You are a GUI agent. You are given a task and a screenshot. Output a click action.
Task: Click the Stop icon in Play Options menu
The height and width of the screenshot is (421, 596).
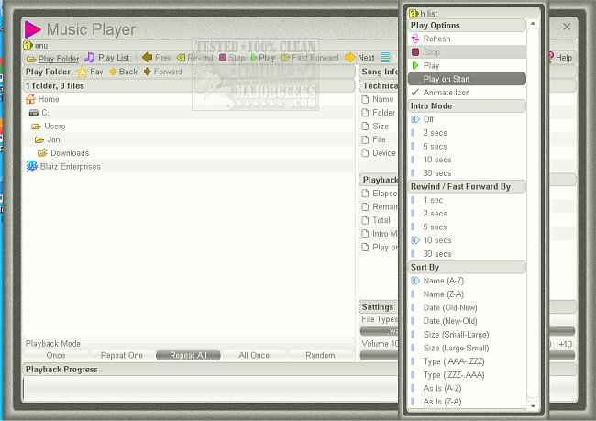coord(415,52)
